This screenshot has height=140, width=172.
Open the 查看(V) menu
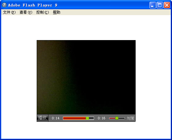click(26, 12)
